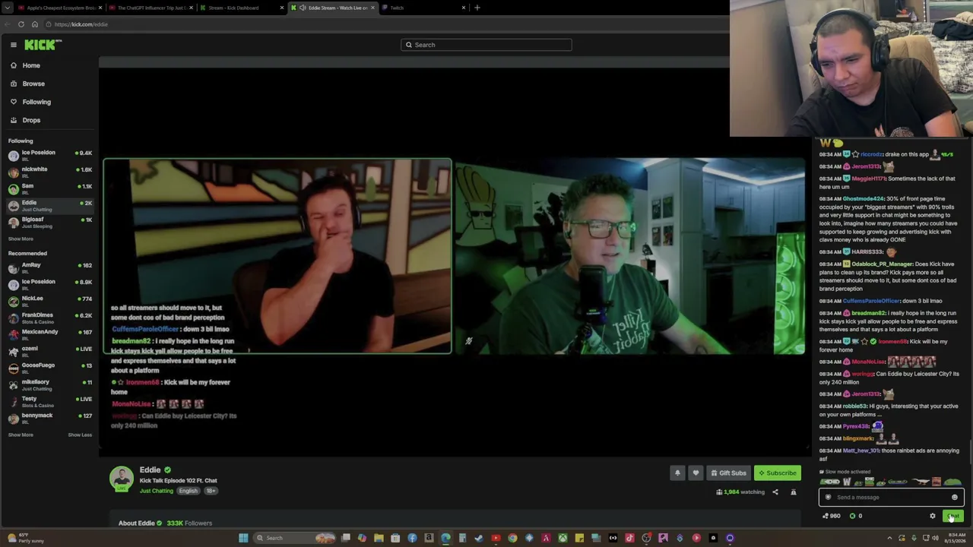
Task: Reload the page
Action: [x=21, y=24]
